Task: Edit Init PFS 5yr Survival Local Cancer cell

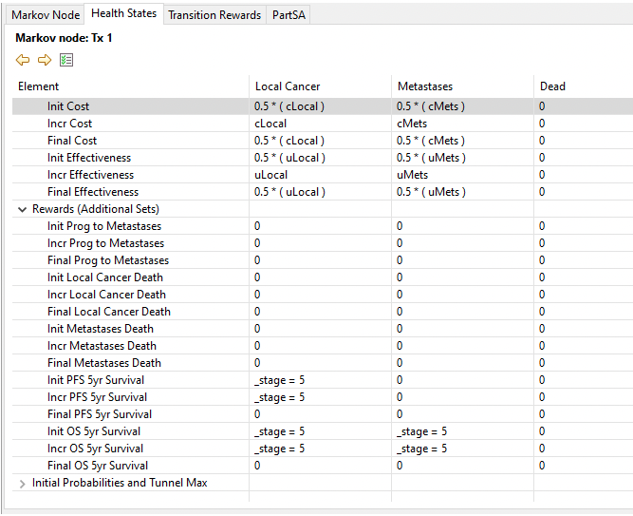Action: pos(320,380)
